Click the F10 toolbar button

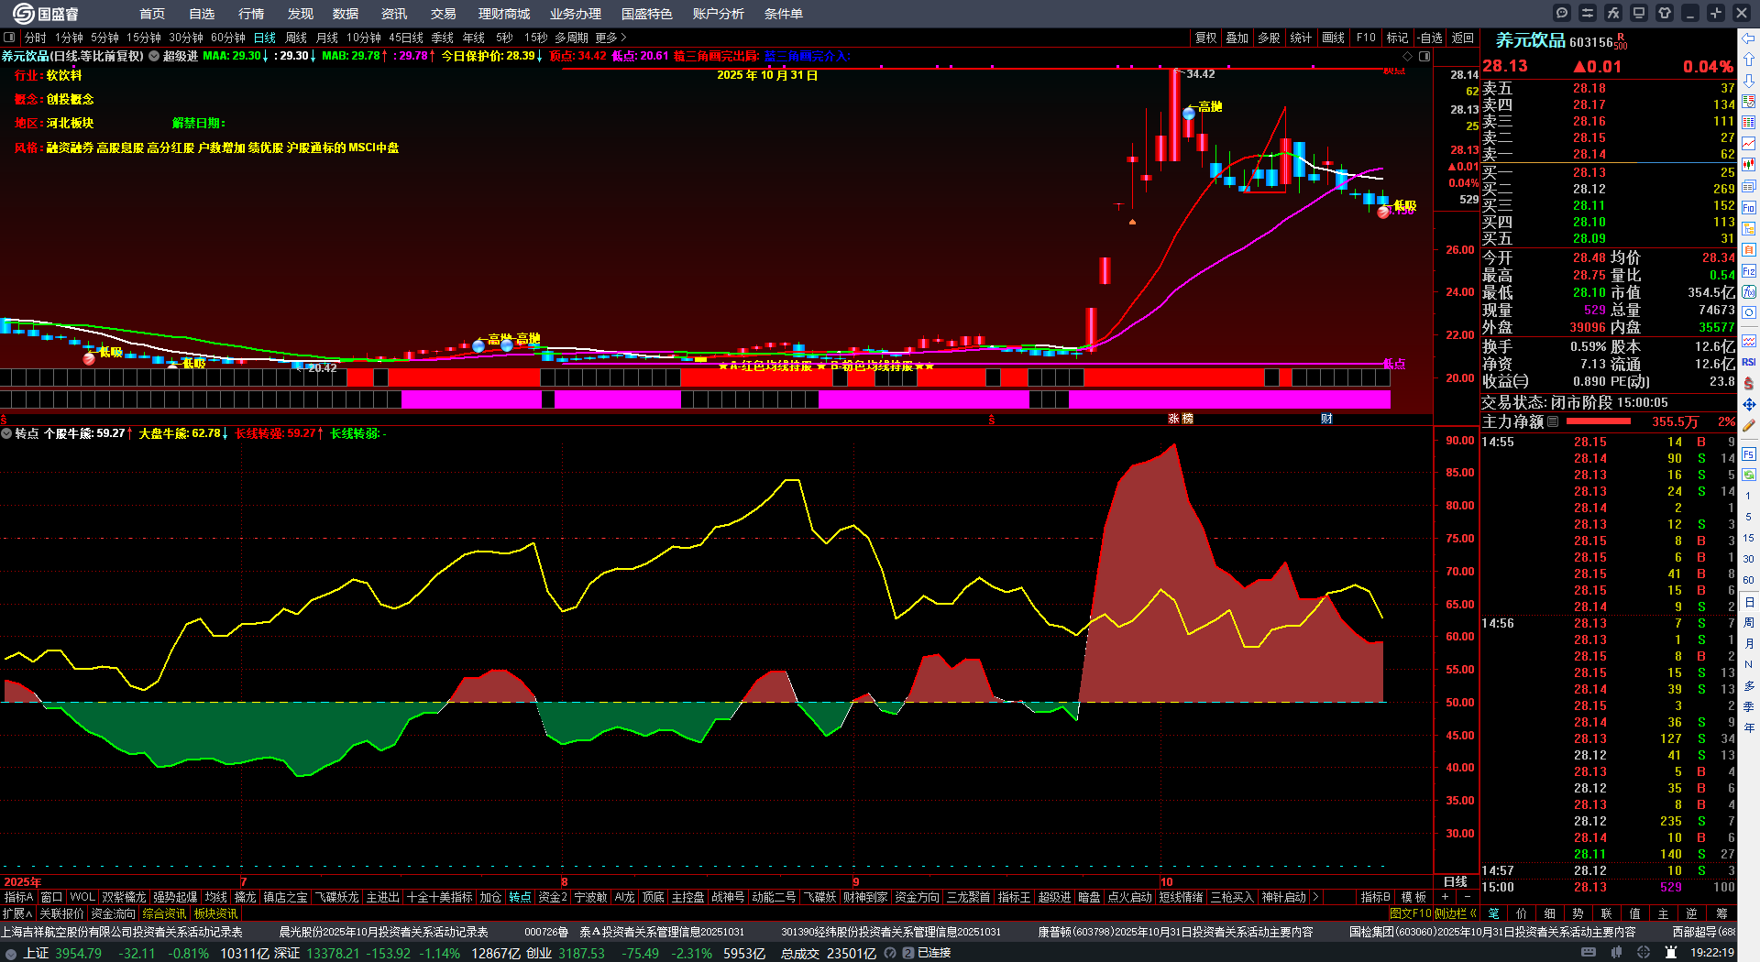tap(1366, 38)
